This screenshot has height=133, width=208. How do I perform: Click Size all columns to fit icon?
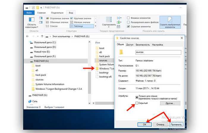tap(118, 27)
